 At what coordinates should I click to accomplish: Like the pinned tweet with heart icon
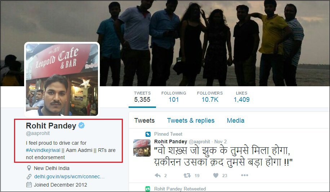click(216, 175)
